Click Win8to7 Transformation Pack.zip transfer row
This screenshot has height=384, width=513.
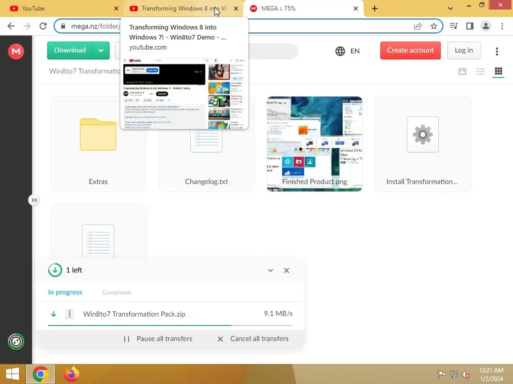pos(170,314)
